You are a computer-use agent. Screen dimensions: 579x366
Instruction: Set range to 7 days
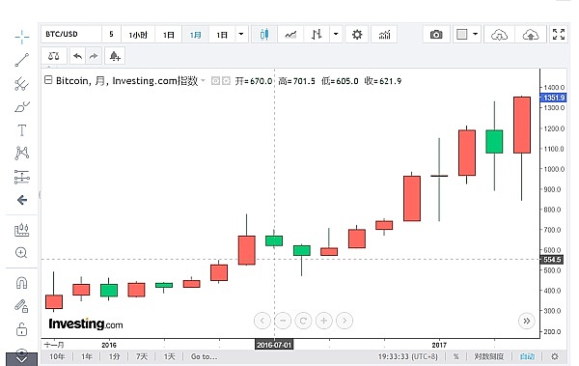coord(142,356)
